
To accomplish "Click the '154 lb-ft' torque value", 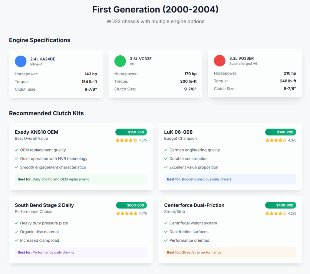I will (x=89, y=82).
